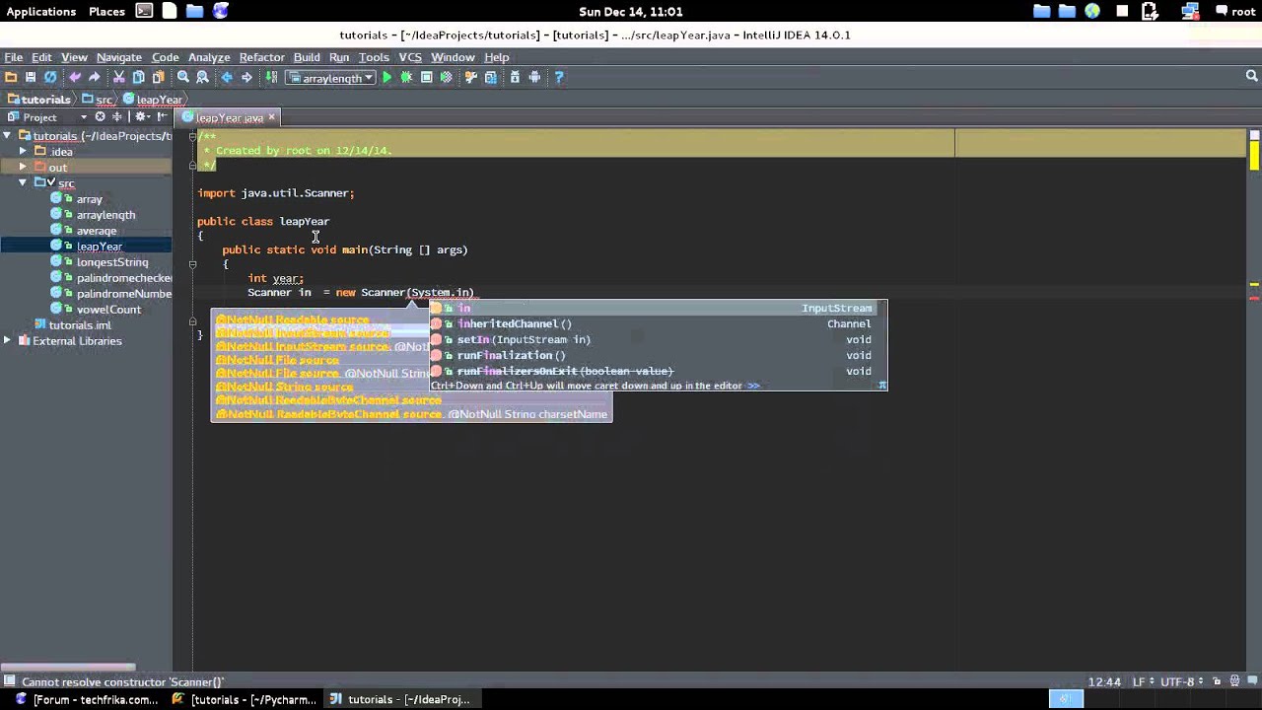
Task: Open project folder icon in toolbar
Action: pos(11,77)
